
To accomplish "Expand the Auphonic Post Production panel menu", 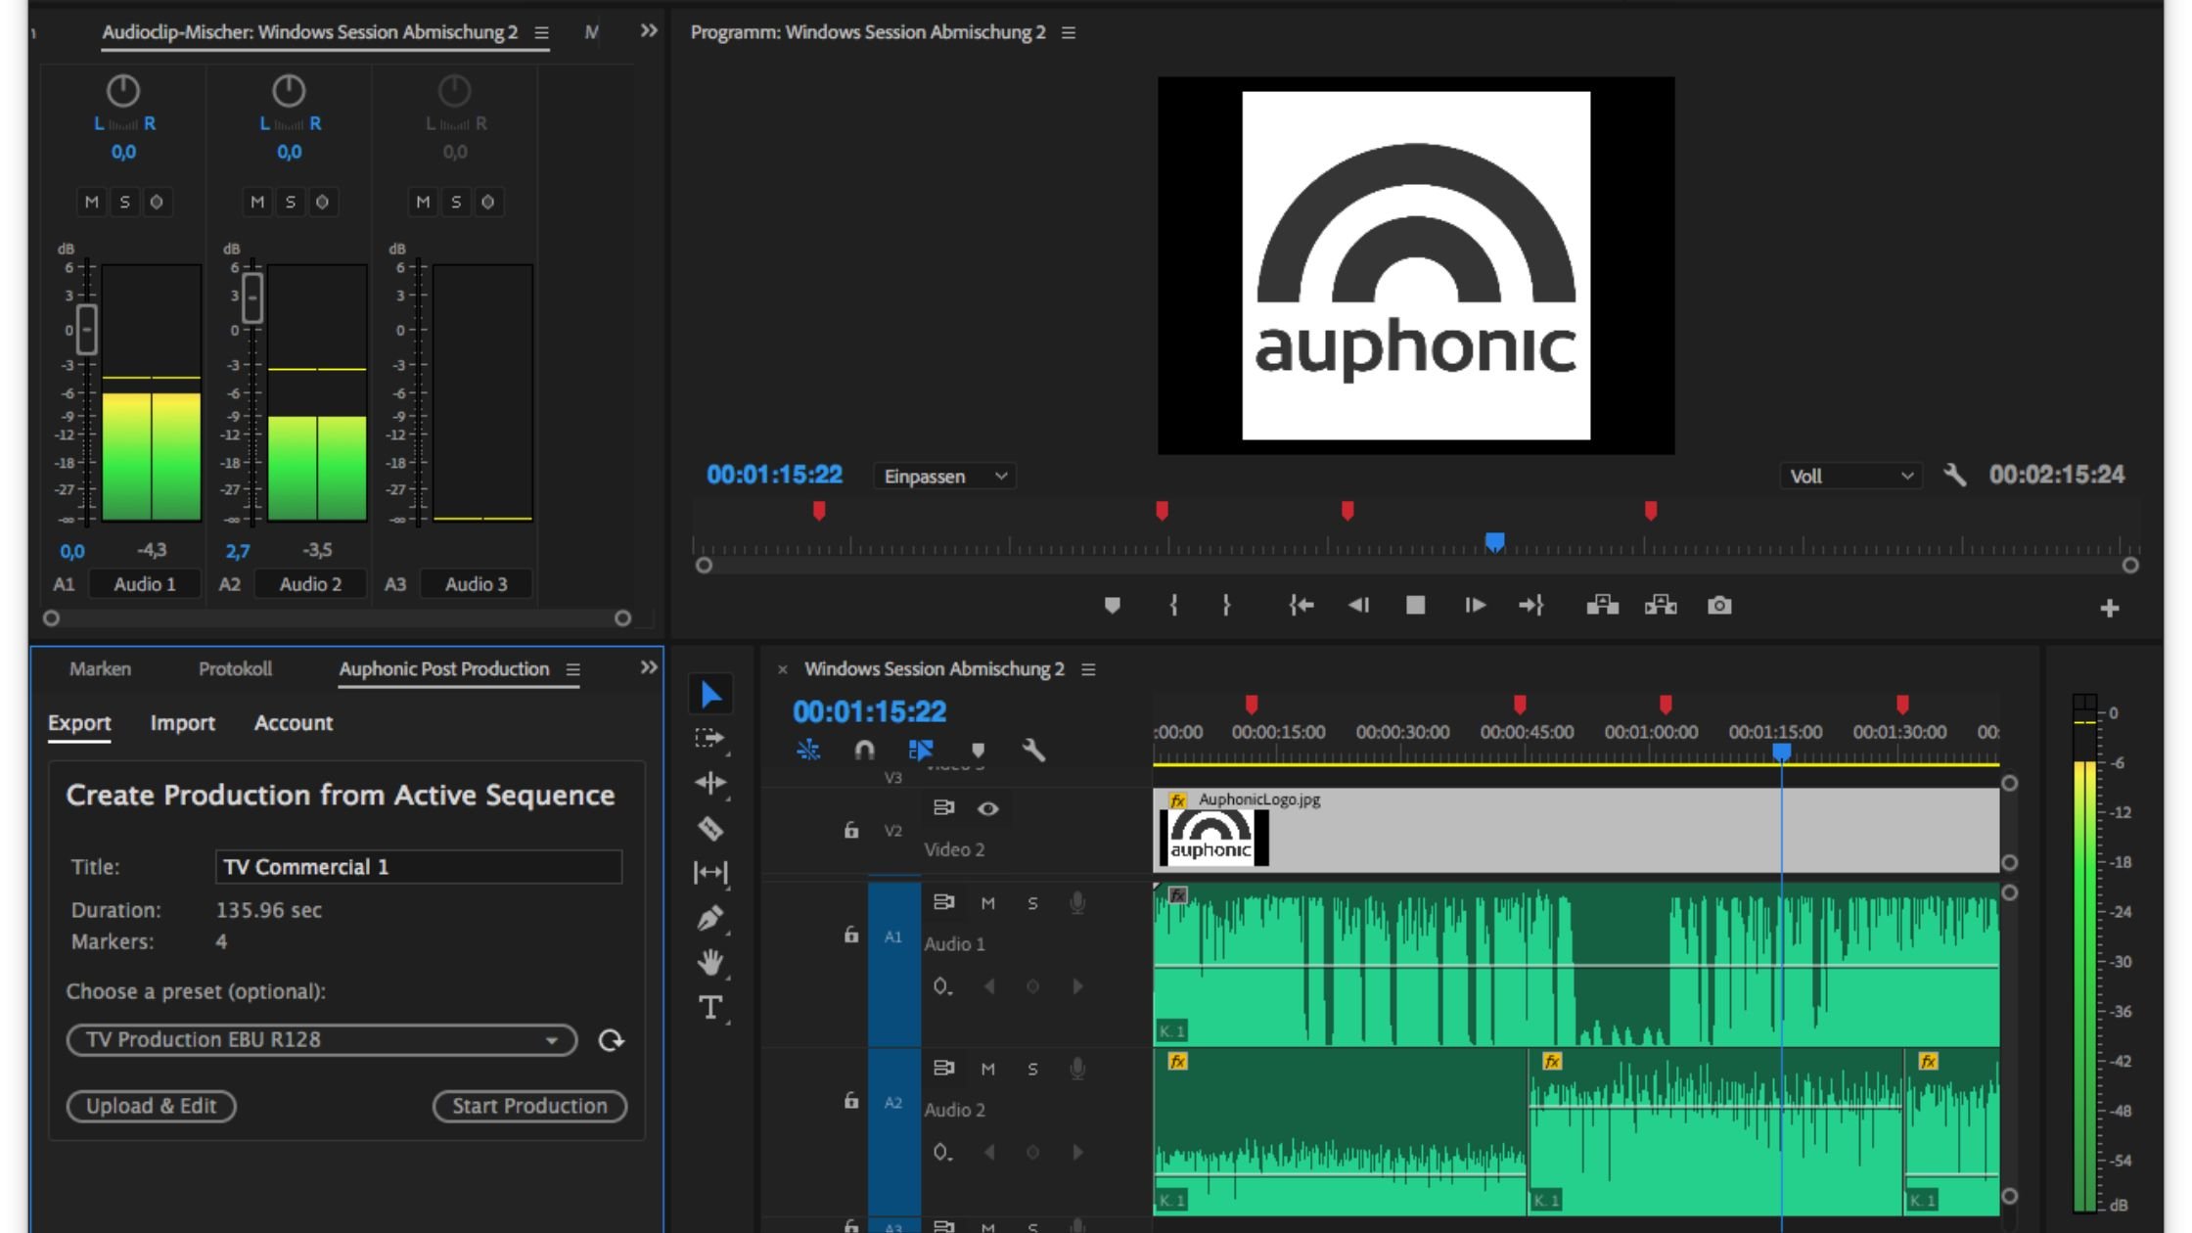I will pos(573,668).
